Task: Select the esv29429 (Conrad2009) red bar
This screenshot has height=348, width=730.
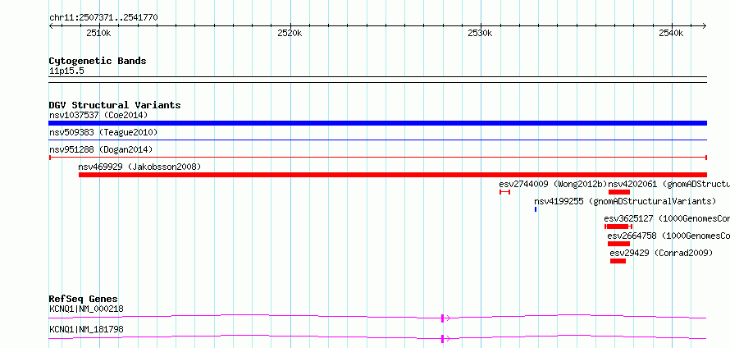Action: pos(618,261)
